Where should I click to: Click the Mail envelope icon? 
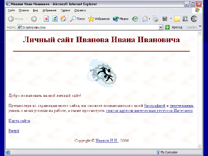(x=145, y=19)
